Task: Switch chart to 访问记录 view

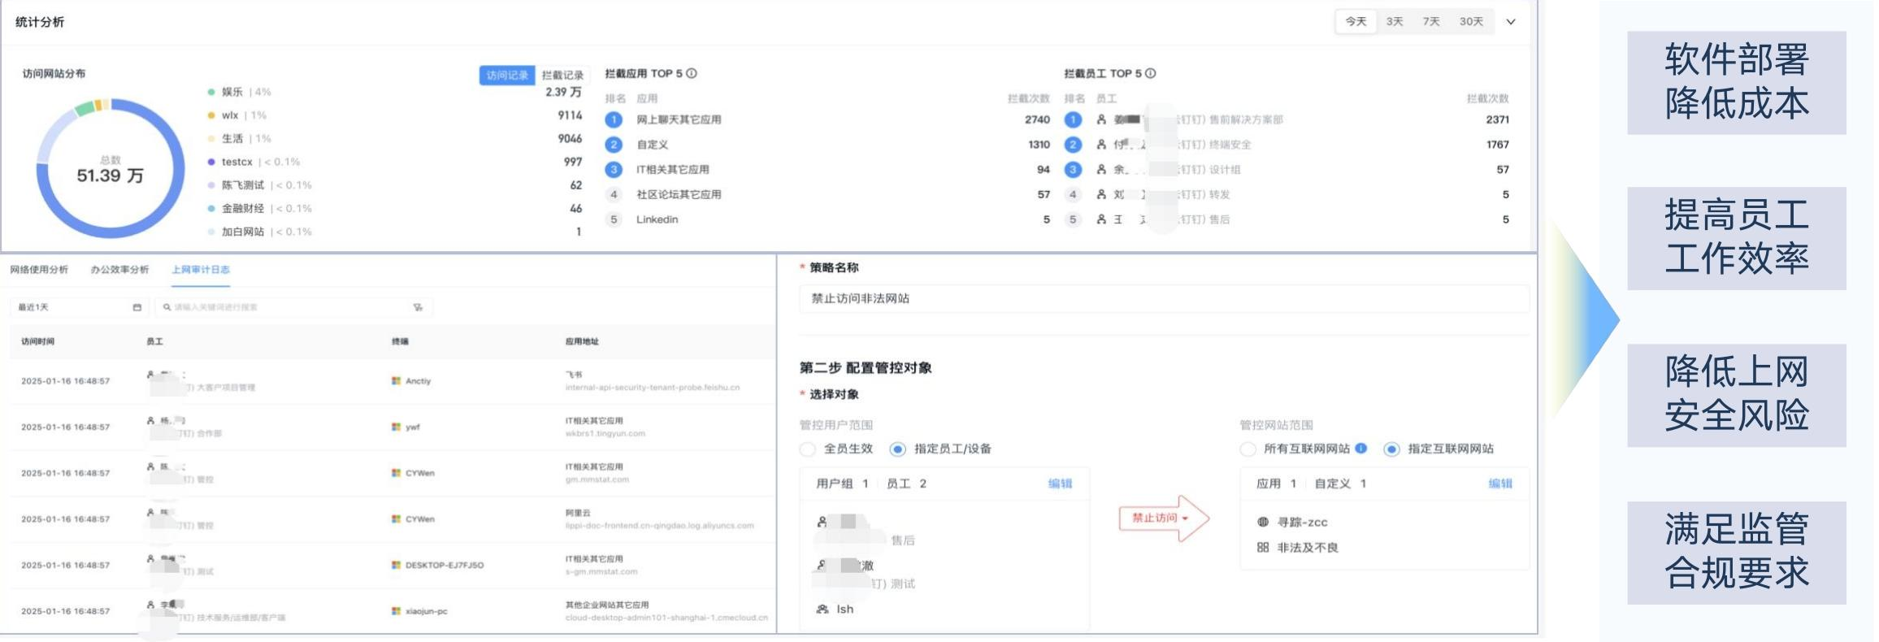Action: (507, 75)
